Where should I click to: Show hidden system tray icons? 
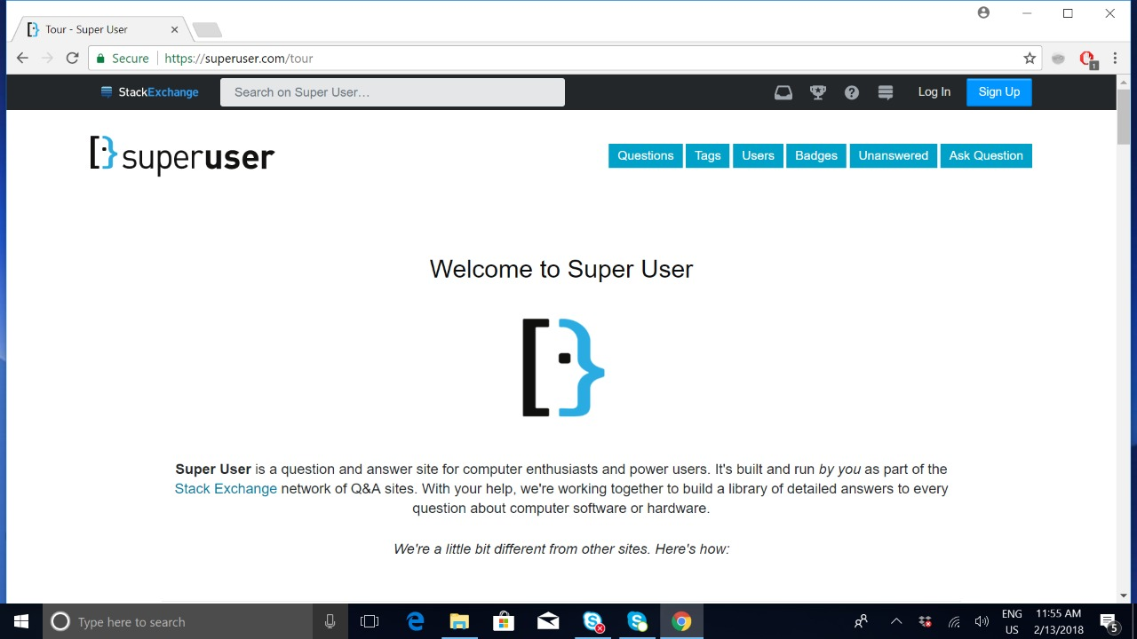point(896,621)
